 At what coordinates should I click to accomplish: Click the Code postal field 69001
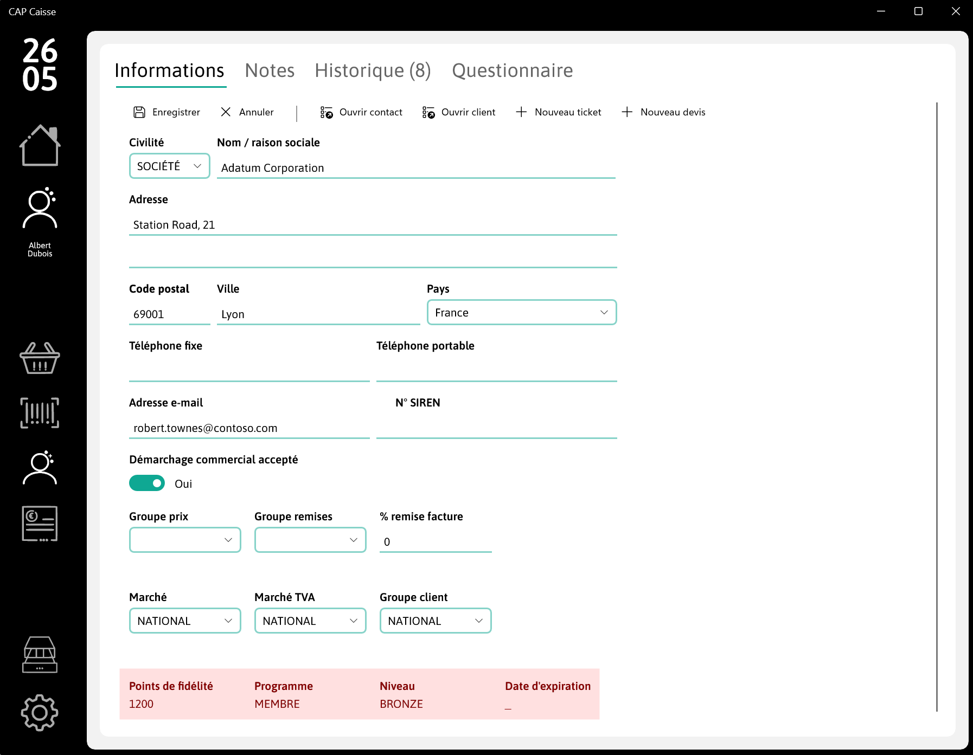170,314
